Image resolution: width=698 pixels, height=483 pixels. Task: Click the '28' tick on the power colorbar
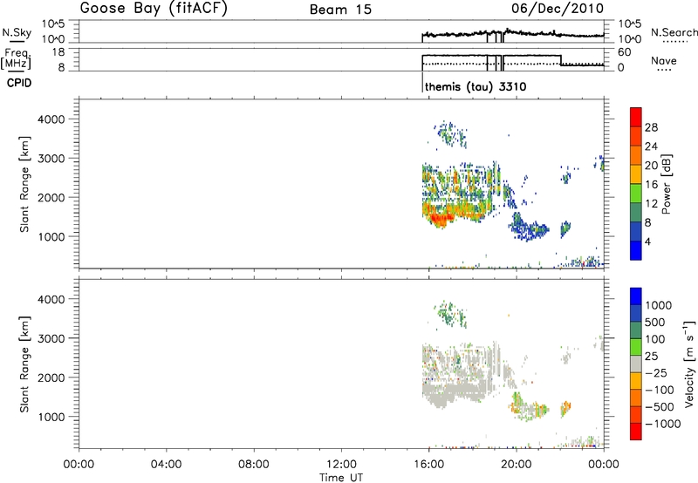click(x=651, y=127)
